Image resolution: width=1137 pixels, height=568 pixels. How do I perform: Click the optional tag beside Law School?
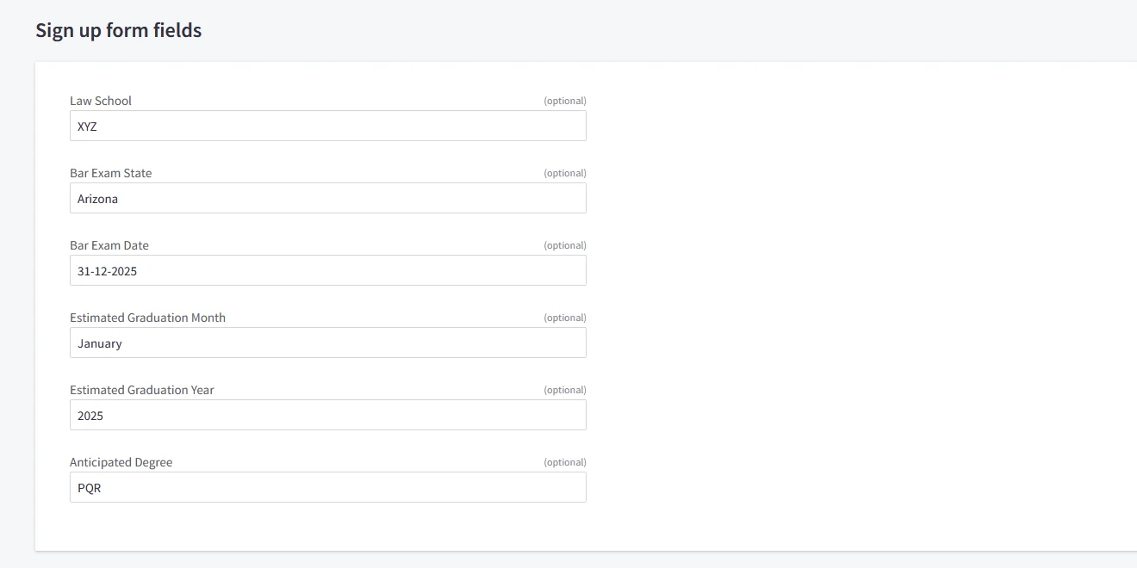tap(564, 101)
